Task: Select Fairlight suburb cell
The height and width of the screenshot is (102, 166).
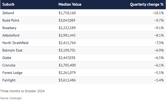Action: (9, 80)
